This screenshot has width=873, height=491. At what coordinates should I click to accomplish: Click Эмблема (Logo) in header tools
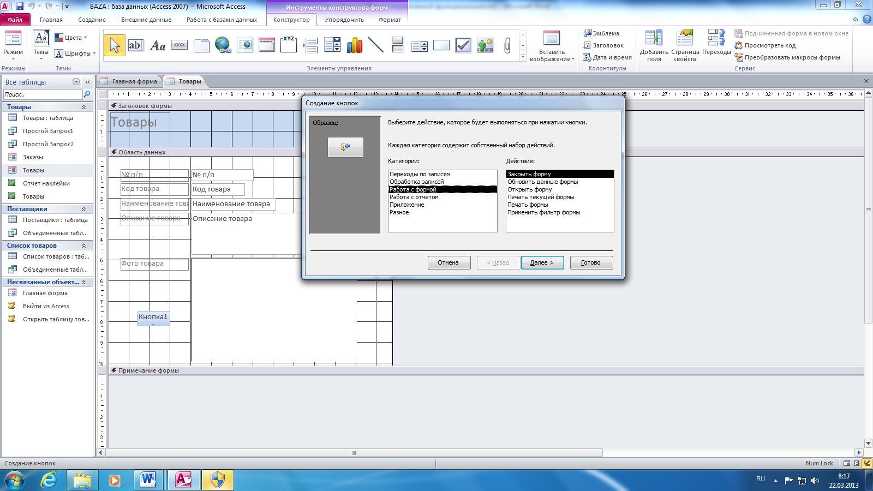point(601,33)
